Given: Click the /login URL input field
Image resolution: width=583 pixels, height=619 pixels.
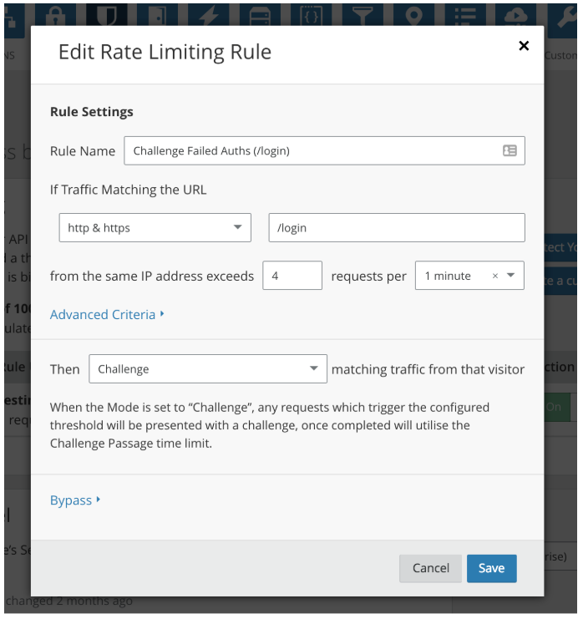Looking at the screenshot, I should tap(396, 228).
